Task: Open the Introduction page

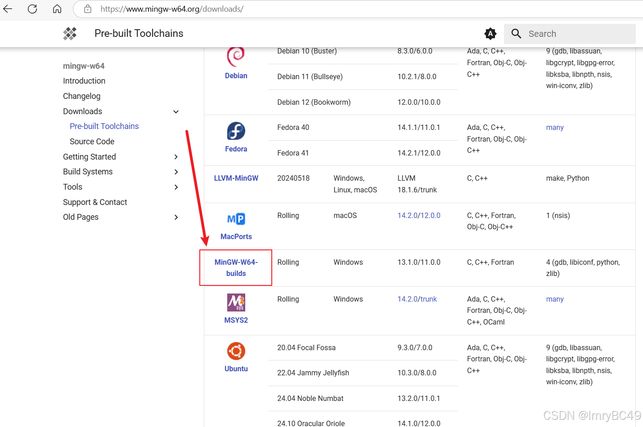Action: tap(84, 81)
